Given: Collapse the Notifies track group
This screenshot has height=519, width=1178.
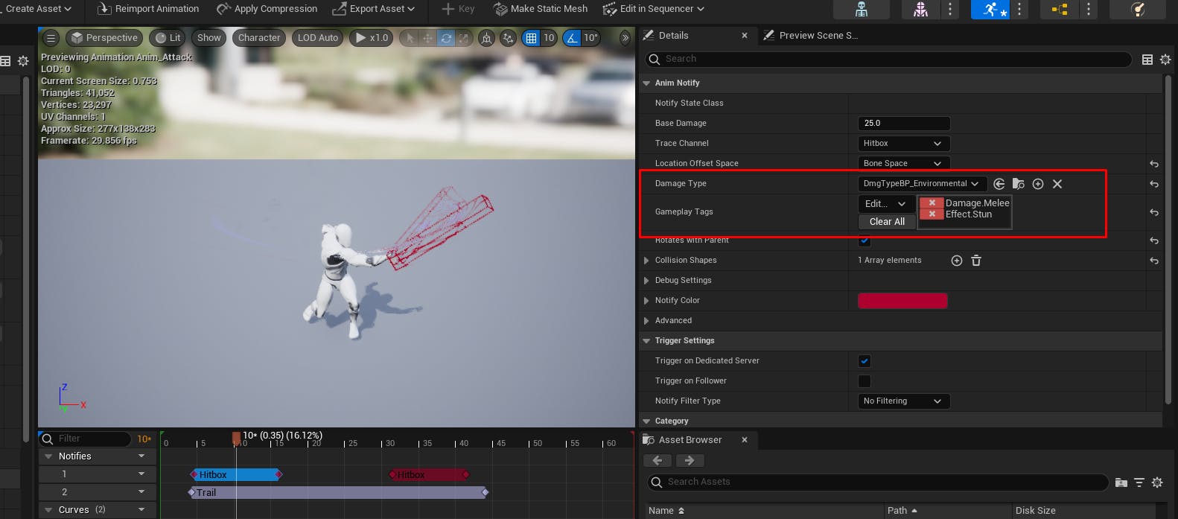Looking at the screenshot, I should pos(49,456).
